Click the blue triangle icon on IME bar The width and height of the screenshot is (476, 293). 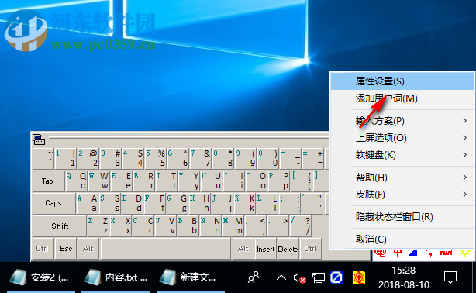[413, 253]
